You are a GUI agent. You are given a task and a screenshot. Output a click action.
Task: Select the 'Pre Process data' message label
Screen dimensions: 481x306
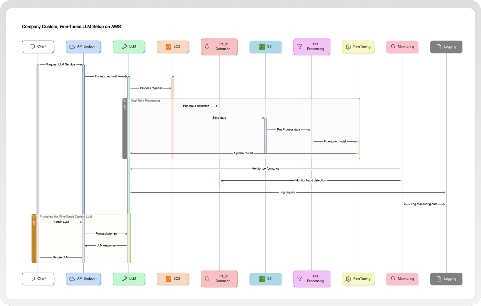(x=289, y=130)
